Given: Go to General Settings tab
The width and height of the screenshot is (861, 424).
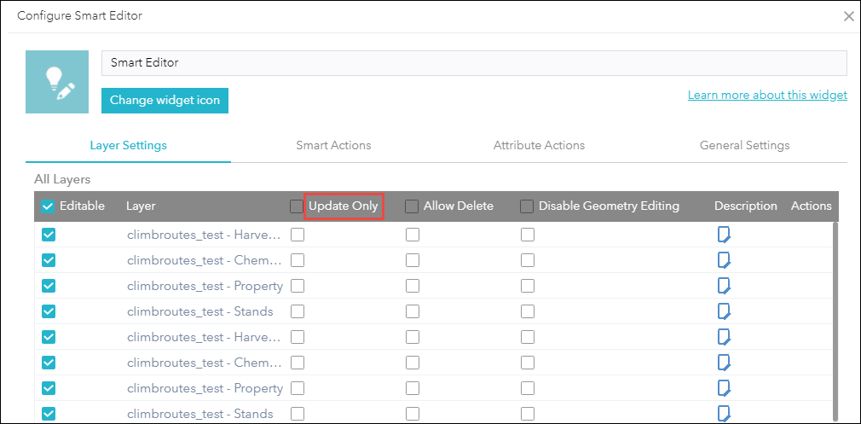Looking at the screenshot, I should 744,145.
